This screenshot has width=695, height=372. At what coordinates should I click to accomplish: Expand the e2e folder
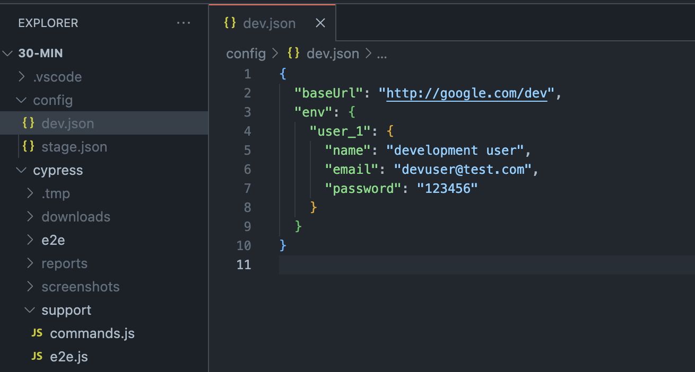(x=30, y=240)
